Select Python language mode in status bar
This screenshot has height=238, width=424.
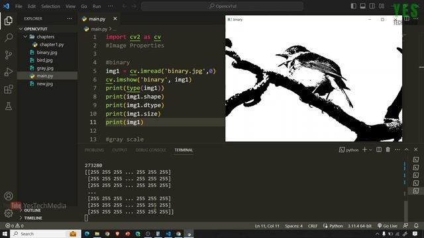point(336,225)
